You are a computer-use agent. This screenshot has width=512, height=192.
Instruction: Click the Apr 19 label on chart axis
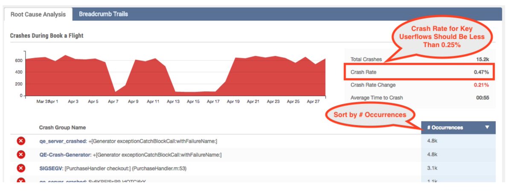[x=233, y=102]
